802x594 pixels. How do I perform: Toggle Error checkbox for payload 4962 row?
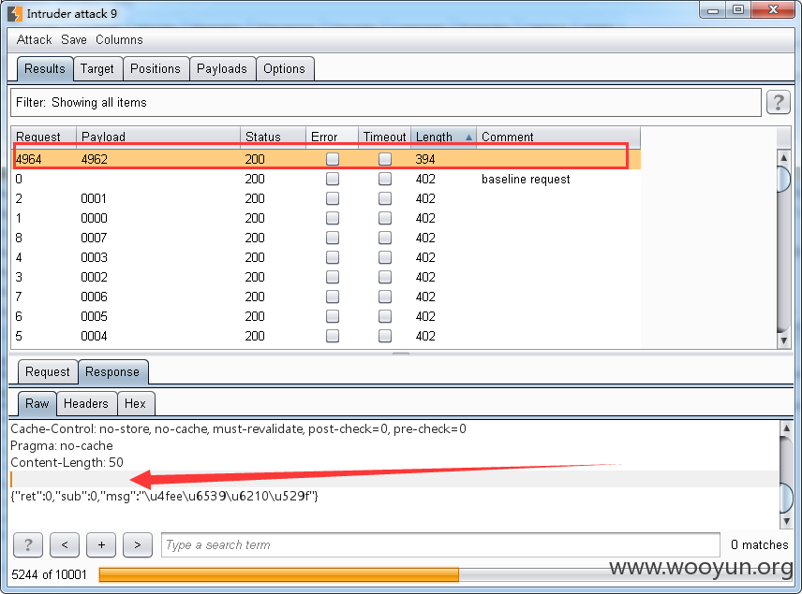[333, 159]
